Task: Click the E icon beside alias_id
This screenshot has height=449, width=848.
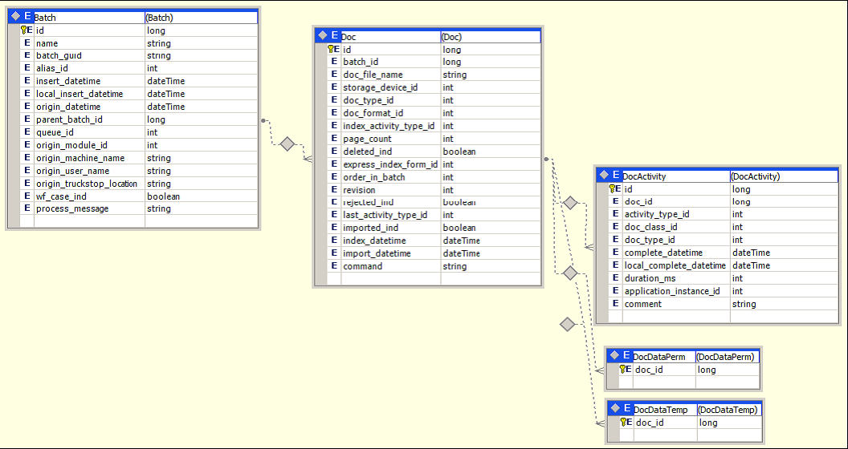Action: [x=27, y=68]
